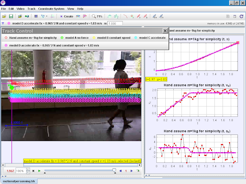Click the video frame slider thumb

tap(114, 170)
